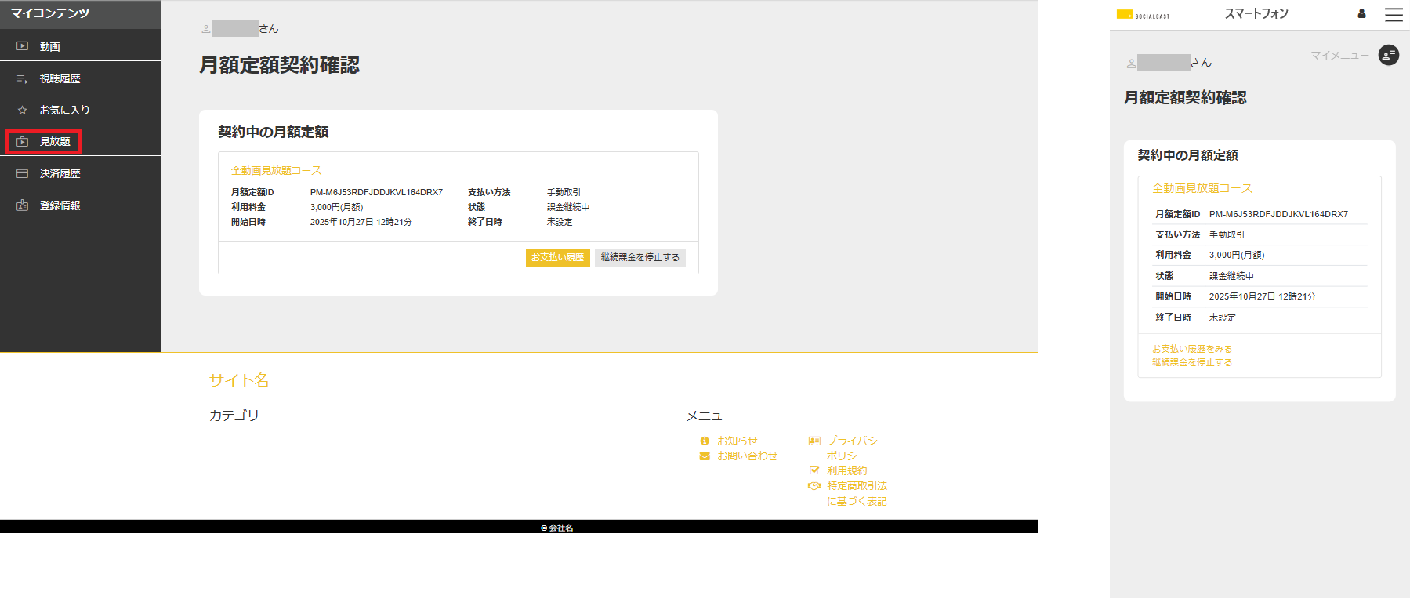Viewport: 1410px width, 599px height.
Task: Open the 利用規約 footer link
Action: (846, 471)
